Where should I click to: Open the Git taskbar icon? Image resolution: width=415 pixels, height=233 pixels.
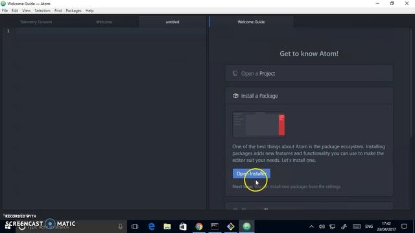(x=231, y=227)
